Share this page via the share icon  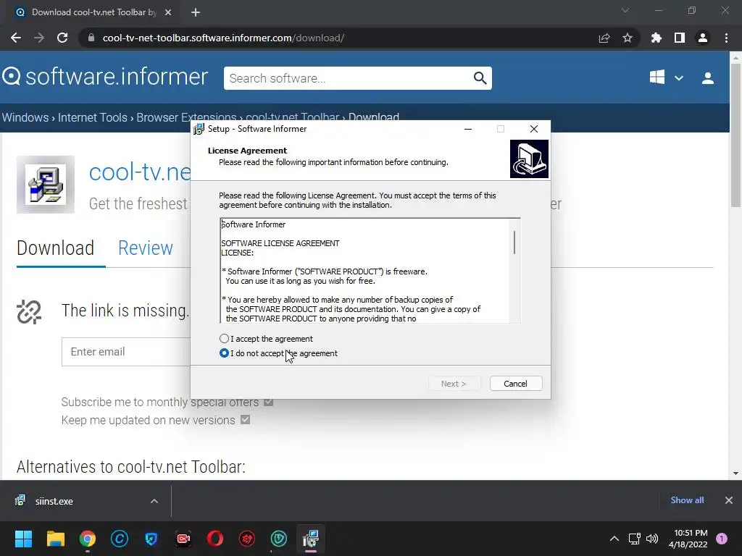604,38
